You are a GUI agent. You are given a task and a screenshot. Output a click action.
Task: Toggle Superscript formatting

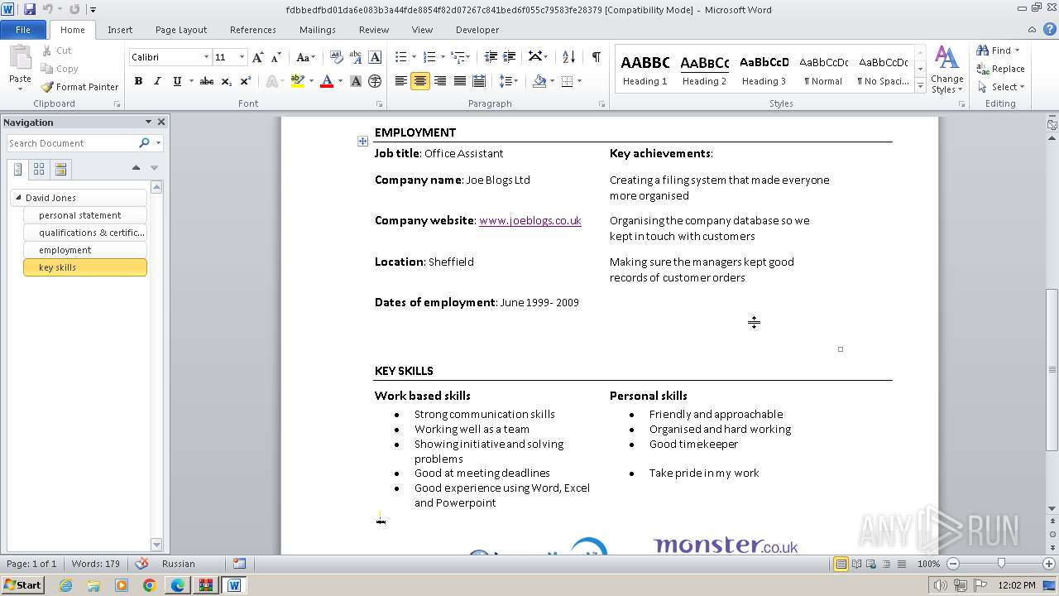coord(246,81)
